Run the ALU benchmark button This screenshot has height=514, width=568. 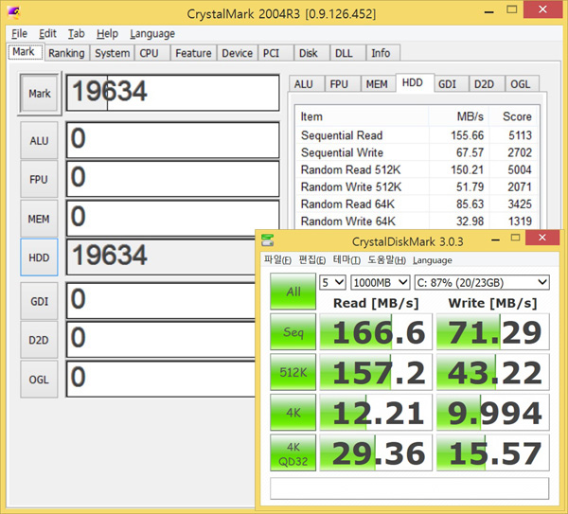pyautogui.click(x=39, y=140)
